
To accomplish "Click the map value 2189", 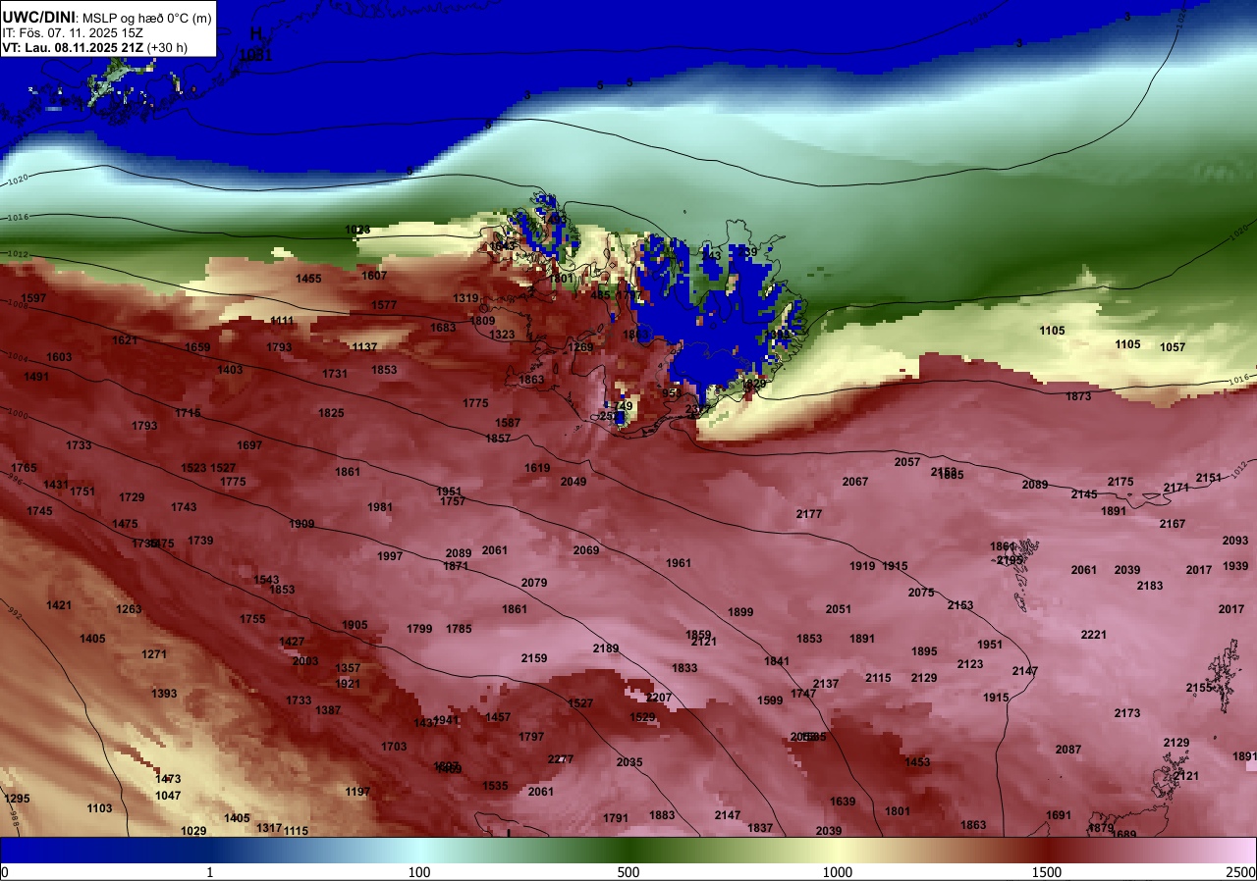I will click(606, 648).
